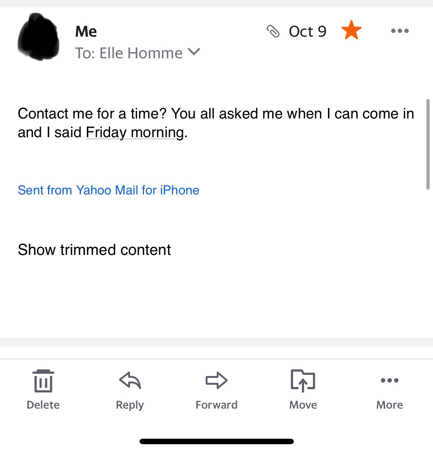
Task: Tap the gray divider strip below the message
Action: (x=216, y=342)
